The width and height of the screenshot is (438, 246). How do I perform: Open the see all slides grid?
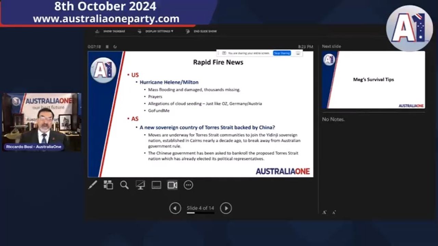tap(108, 185)
